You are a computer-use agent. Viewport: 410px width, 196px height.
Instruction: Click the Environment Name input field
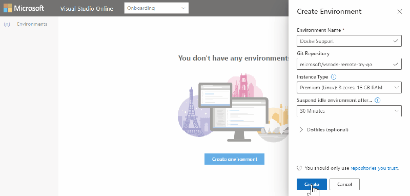click(x=349, y=41)
